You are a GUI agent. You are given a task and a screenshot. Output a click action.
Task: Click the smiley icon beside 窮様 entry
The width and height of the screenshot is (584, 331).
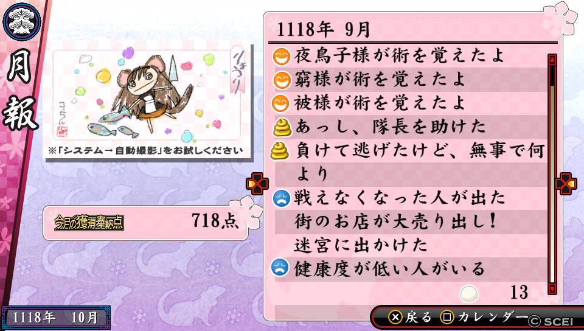[x=282, y=80]
